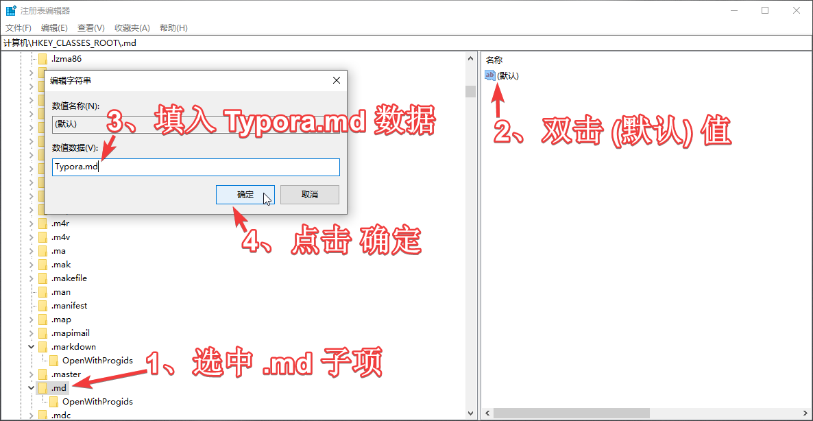Click the values pane scroll-right arrow
The image size is (813, 421).
pos(806,413)
